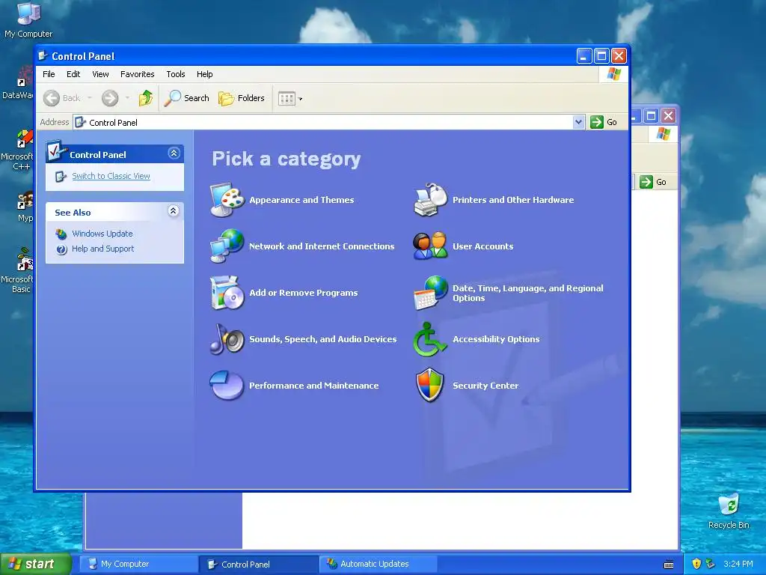Screen dimensions: 766x575
Task: Click Performance and Maintenance pie chart icon
Action: [227, 386]
